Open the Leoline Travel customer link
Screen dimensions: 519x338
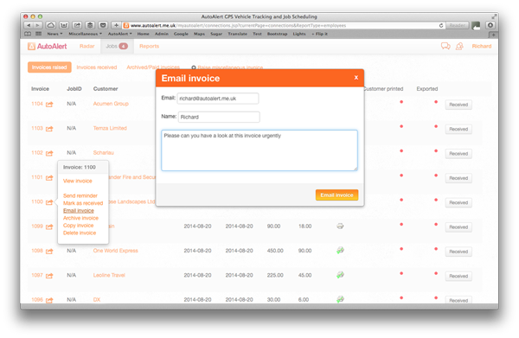(x=109, y=275)
